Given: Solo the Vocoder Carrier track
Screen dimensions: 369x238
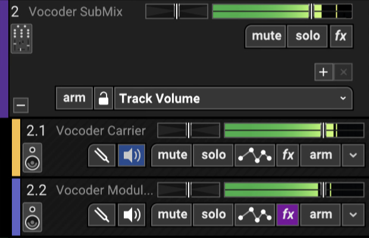Looking at the screenshot, I should (213, 155).
